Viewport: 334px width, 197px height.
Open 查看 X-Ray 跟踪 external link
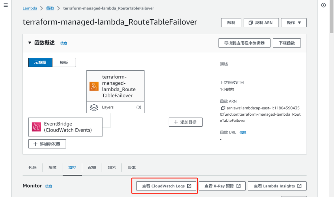(x=222, y=186)
